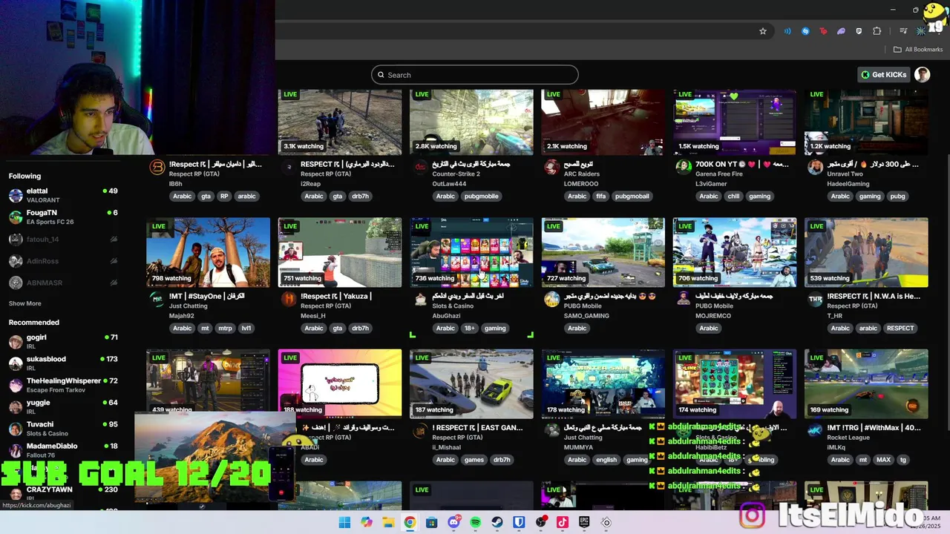Image resolution: width=950 pixels, height=534 pixels.
Task: Open recommended channel yuggie
Action: (x=62, y=406)
